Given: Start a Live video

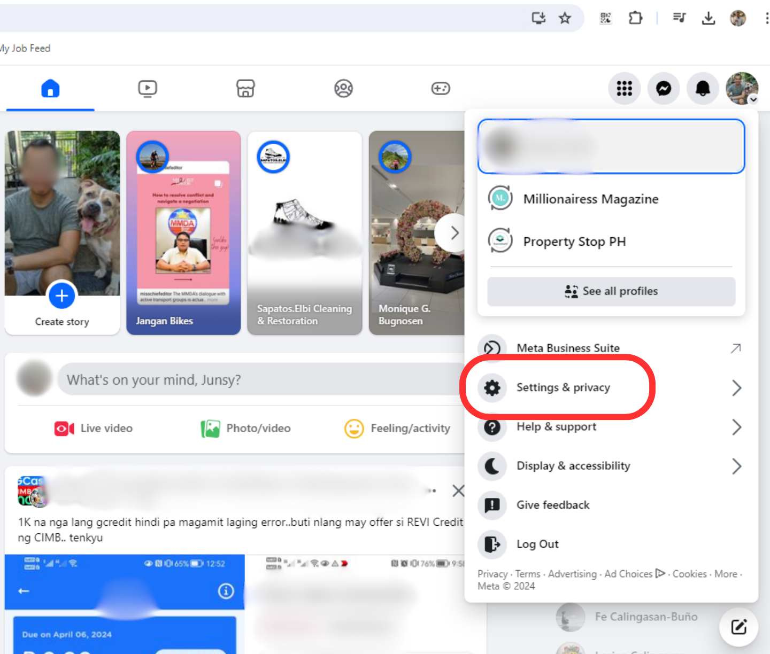Looking at the screenshot, I should [94, 429].
